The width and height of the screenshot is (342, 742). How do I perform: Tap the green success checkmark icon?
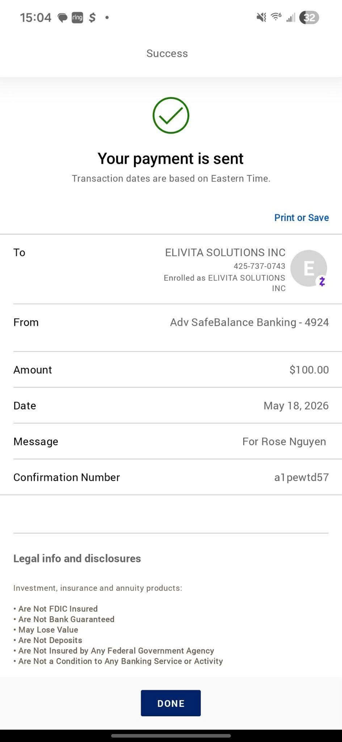[x=171, y=115]
